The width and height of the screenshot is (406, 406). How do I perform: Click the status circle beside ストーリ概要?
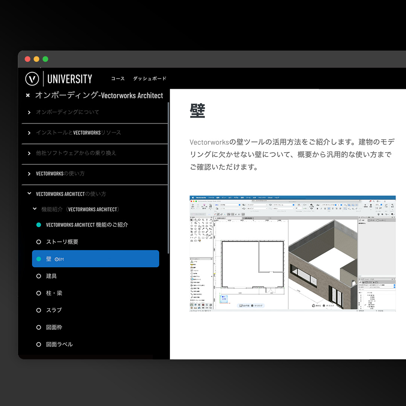[x=39, y=242]
